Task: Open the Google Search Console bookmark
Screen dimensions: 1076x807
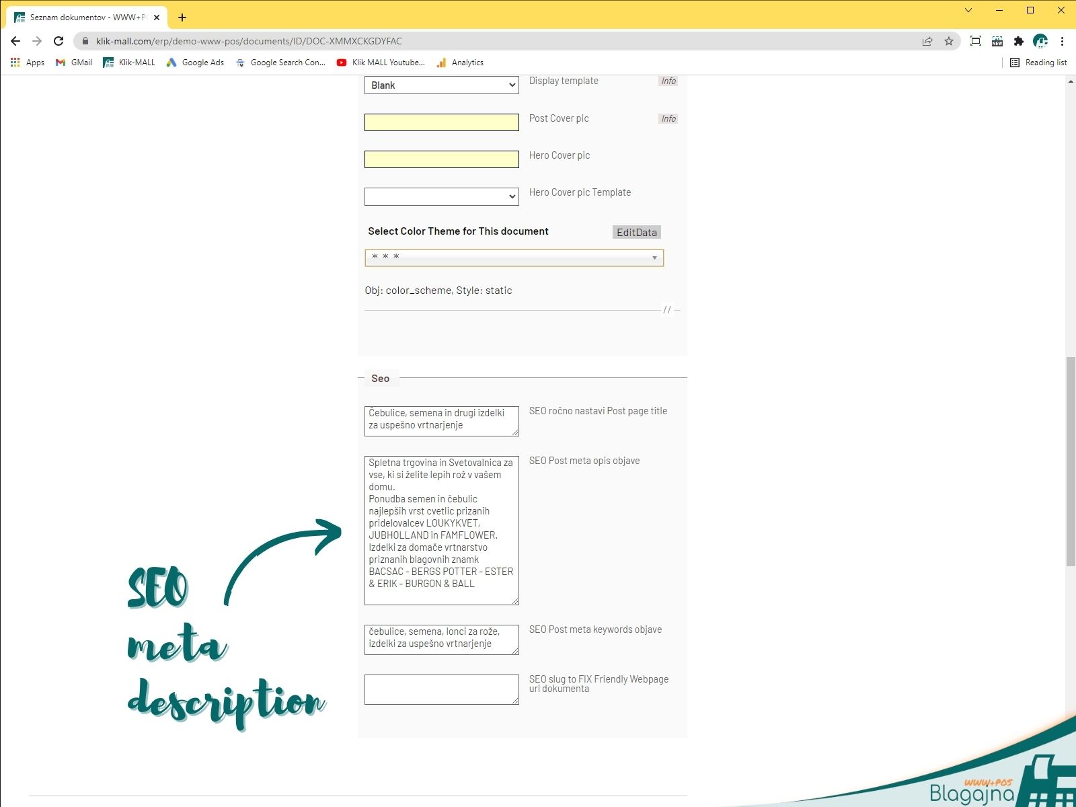Action: click(x=280, y=63)
